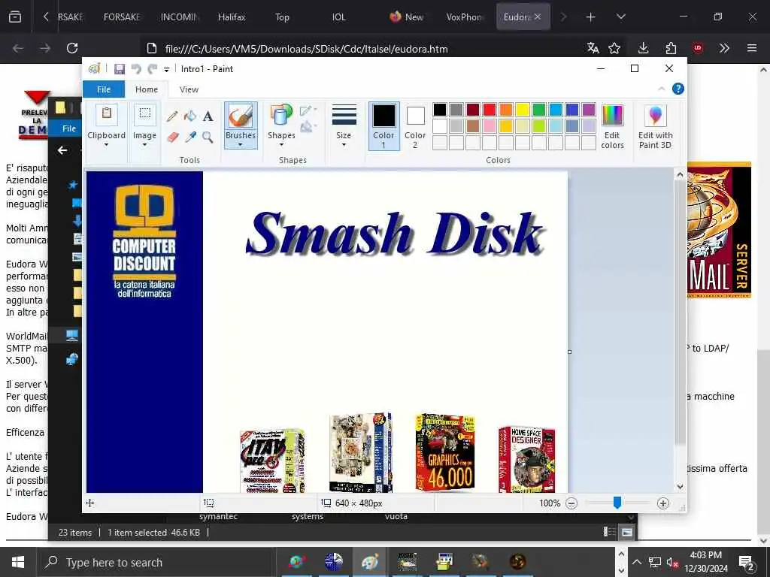
Task: Click the uBlock Origin icon in the Firefox toolbar
Action: [x=698, y=48]
